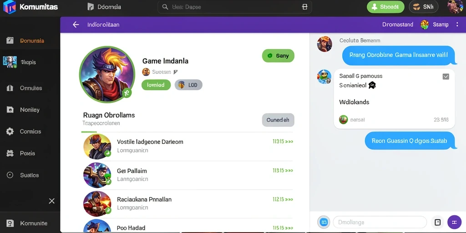466x233 pixels.
Task: Click avatar of Vostile ladgeone Darleom
Action: (x=97, y=146)
